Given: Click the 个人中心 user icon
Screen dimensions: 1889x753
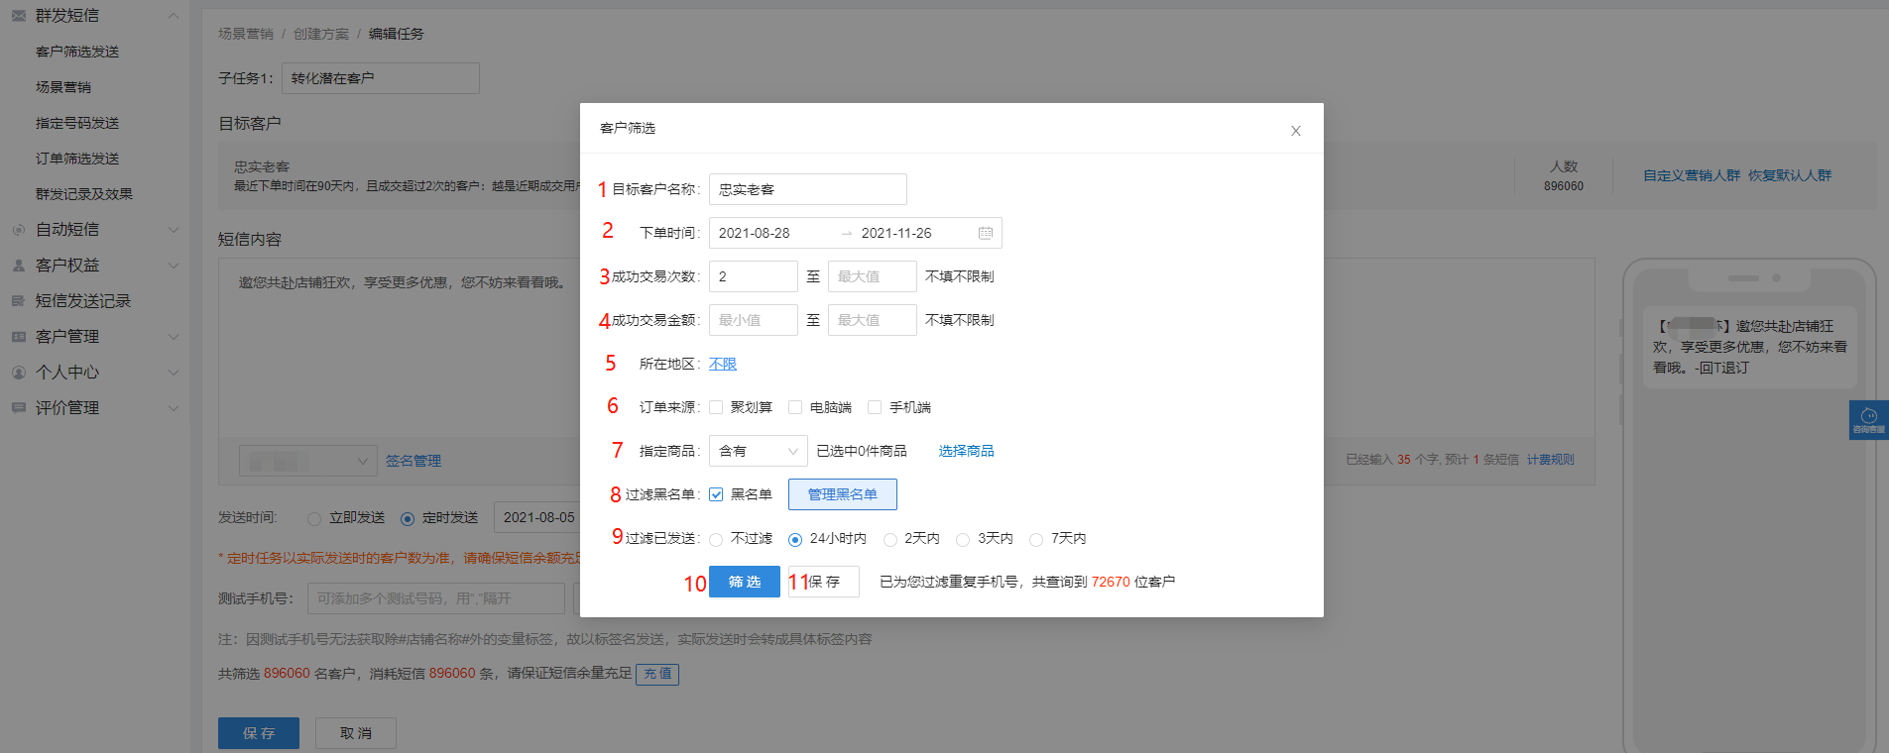Looking at the screenshot, I should pos(19,373).
